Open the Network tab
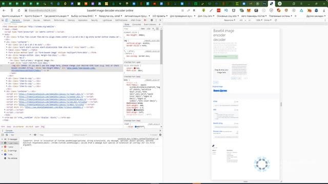The width and height of the screenshot is (328, 184). point(47,20)
